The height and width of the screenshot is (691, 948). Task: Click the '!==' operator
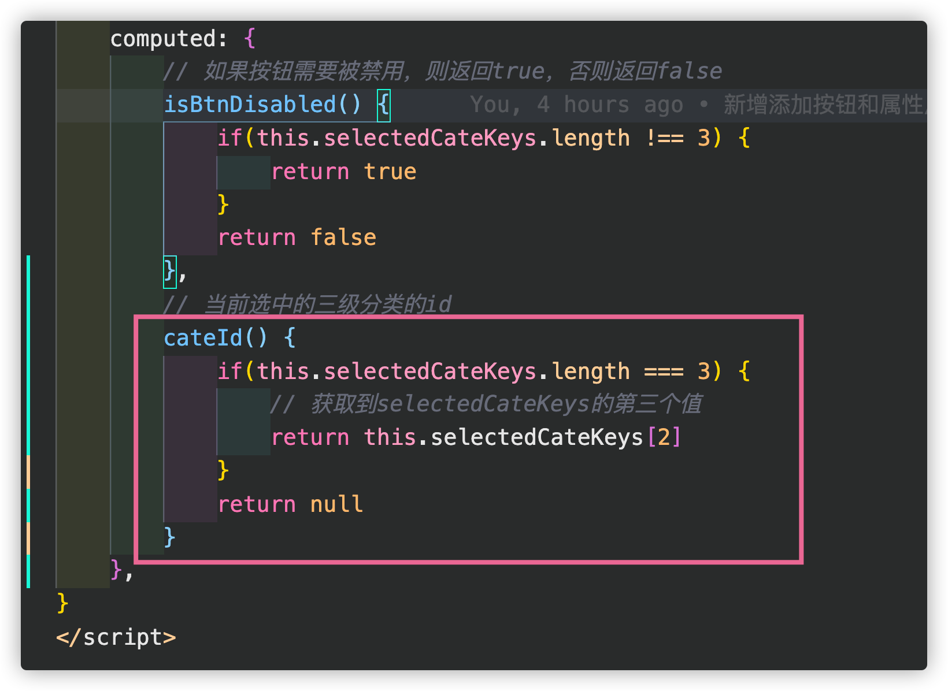pos(664,138)
